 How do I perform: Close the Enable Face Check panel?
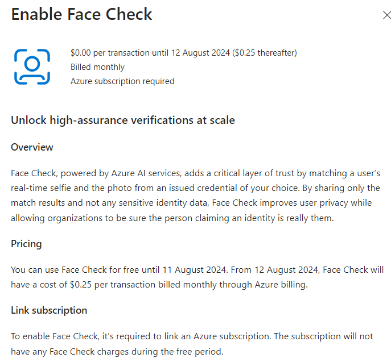pyautogui.click(x=387, y=15)
